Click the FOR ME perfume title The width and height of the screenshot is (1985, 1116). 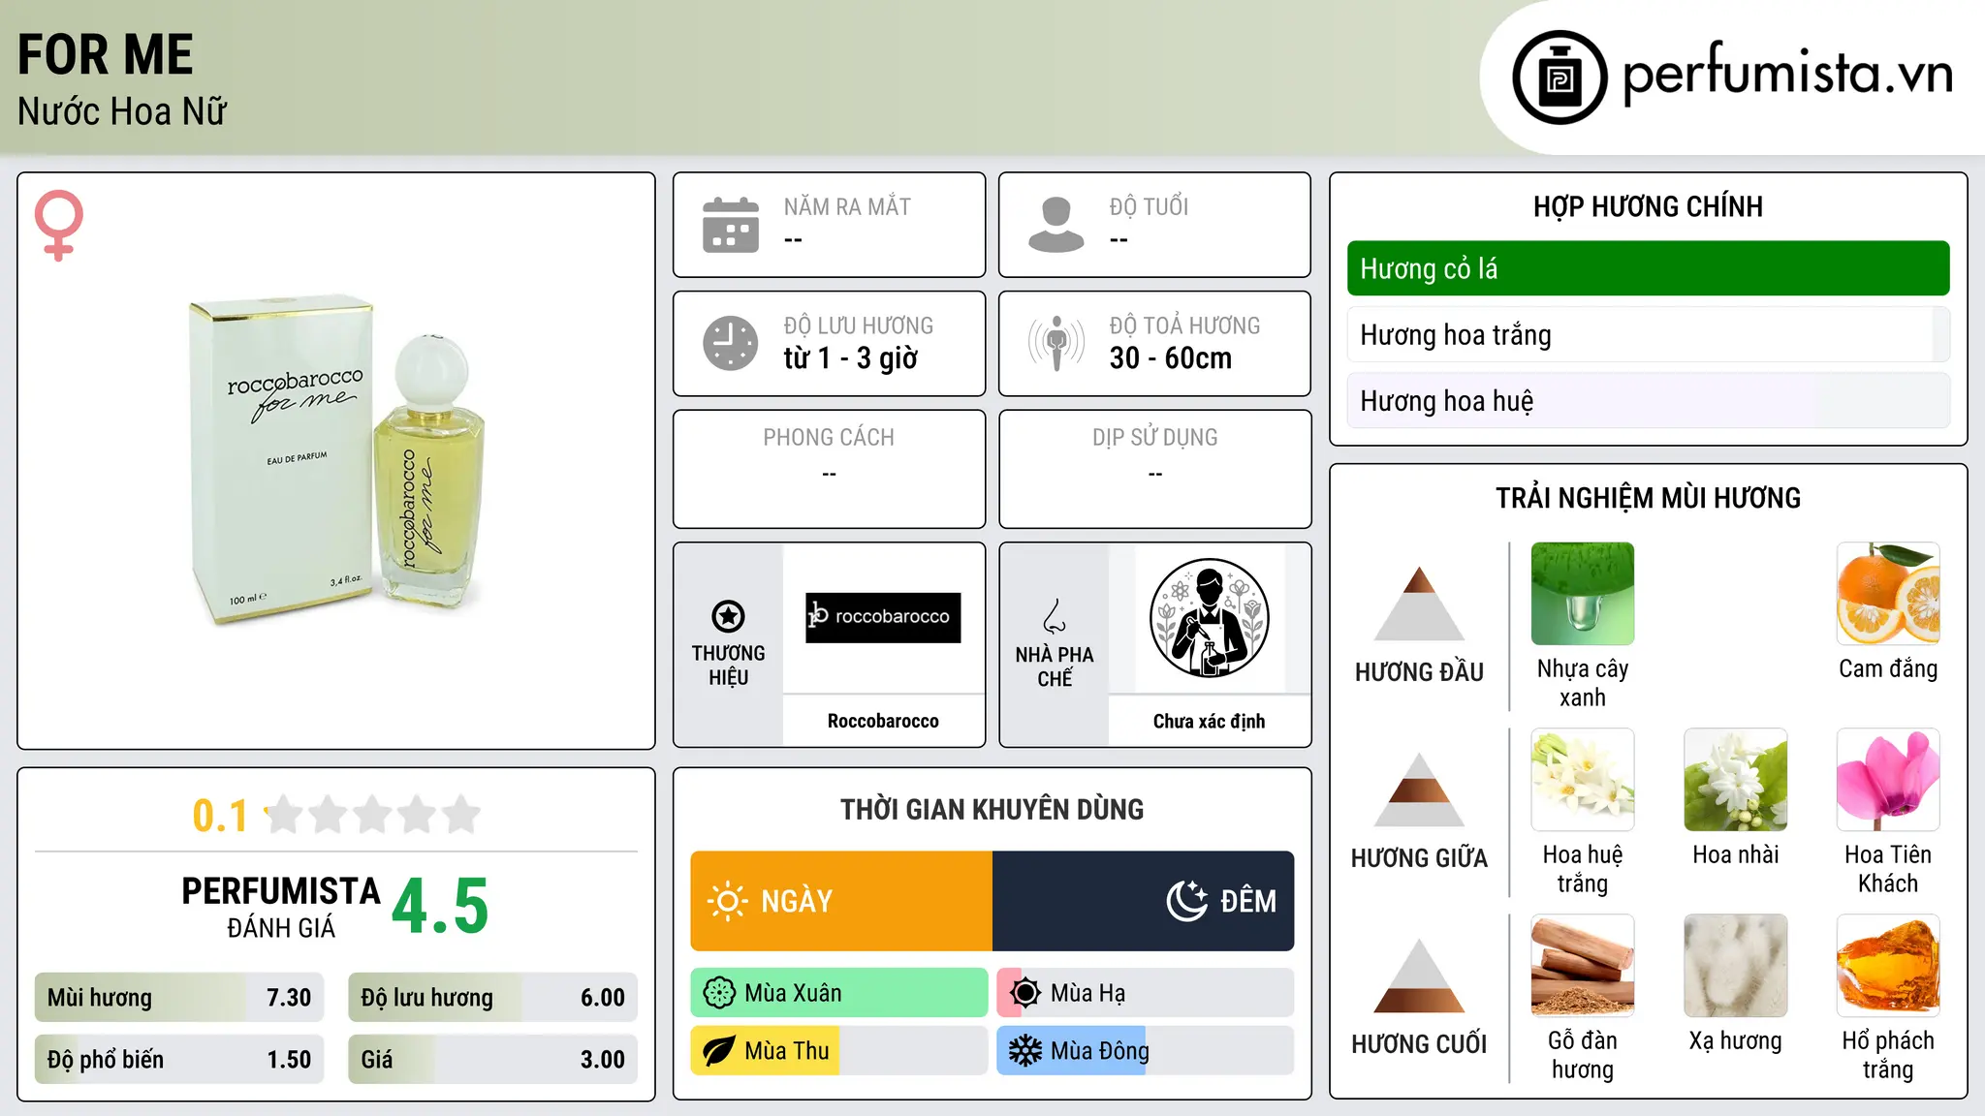106,54
